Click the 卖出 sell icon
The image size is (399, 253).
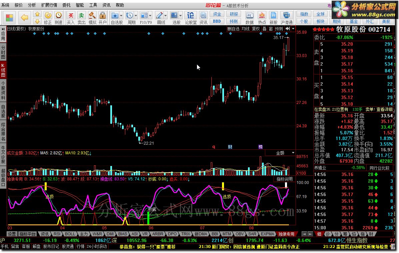81,18
